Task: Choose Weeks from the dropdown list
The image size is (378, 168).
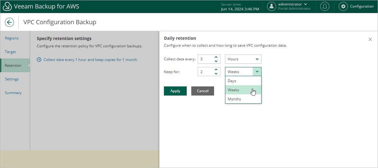Action: pyautogui.click(x=243, y=90)
